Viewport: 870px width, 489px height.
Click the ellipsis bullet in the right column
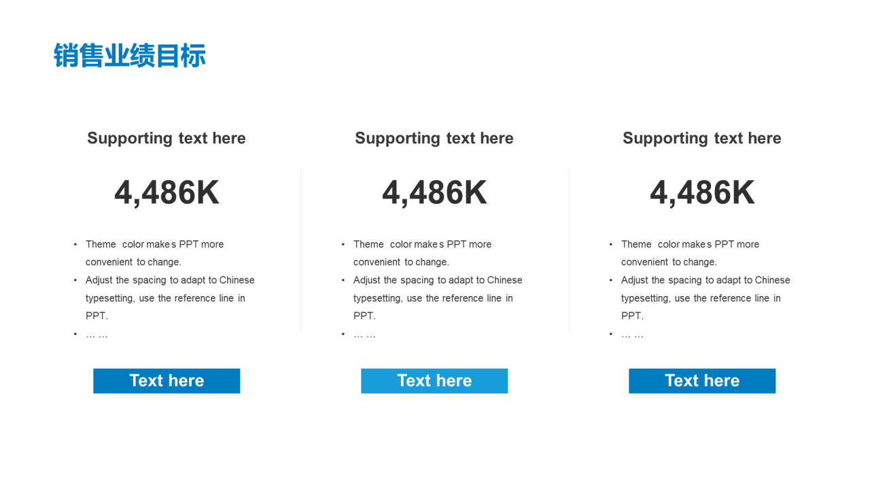pos(627,334)
